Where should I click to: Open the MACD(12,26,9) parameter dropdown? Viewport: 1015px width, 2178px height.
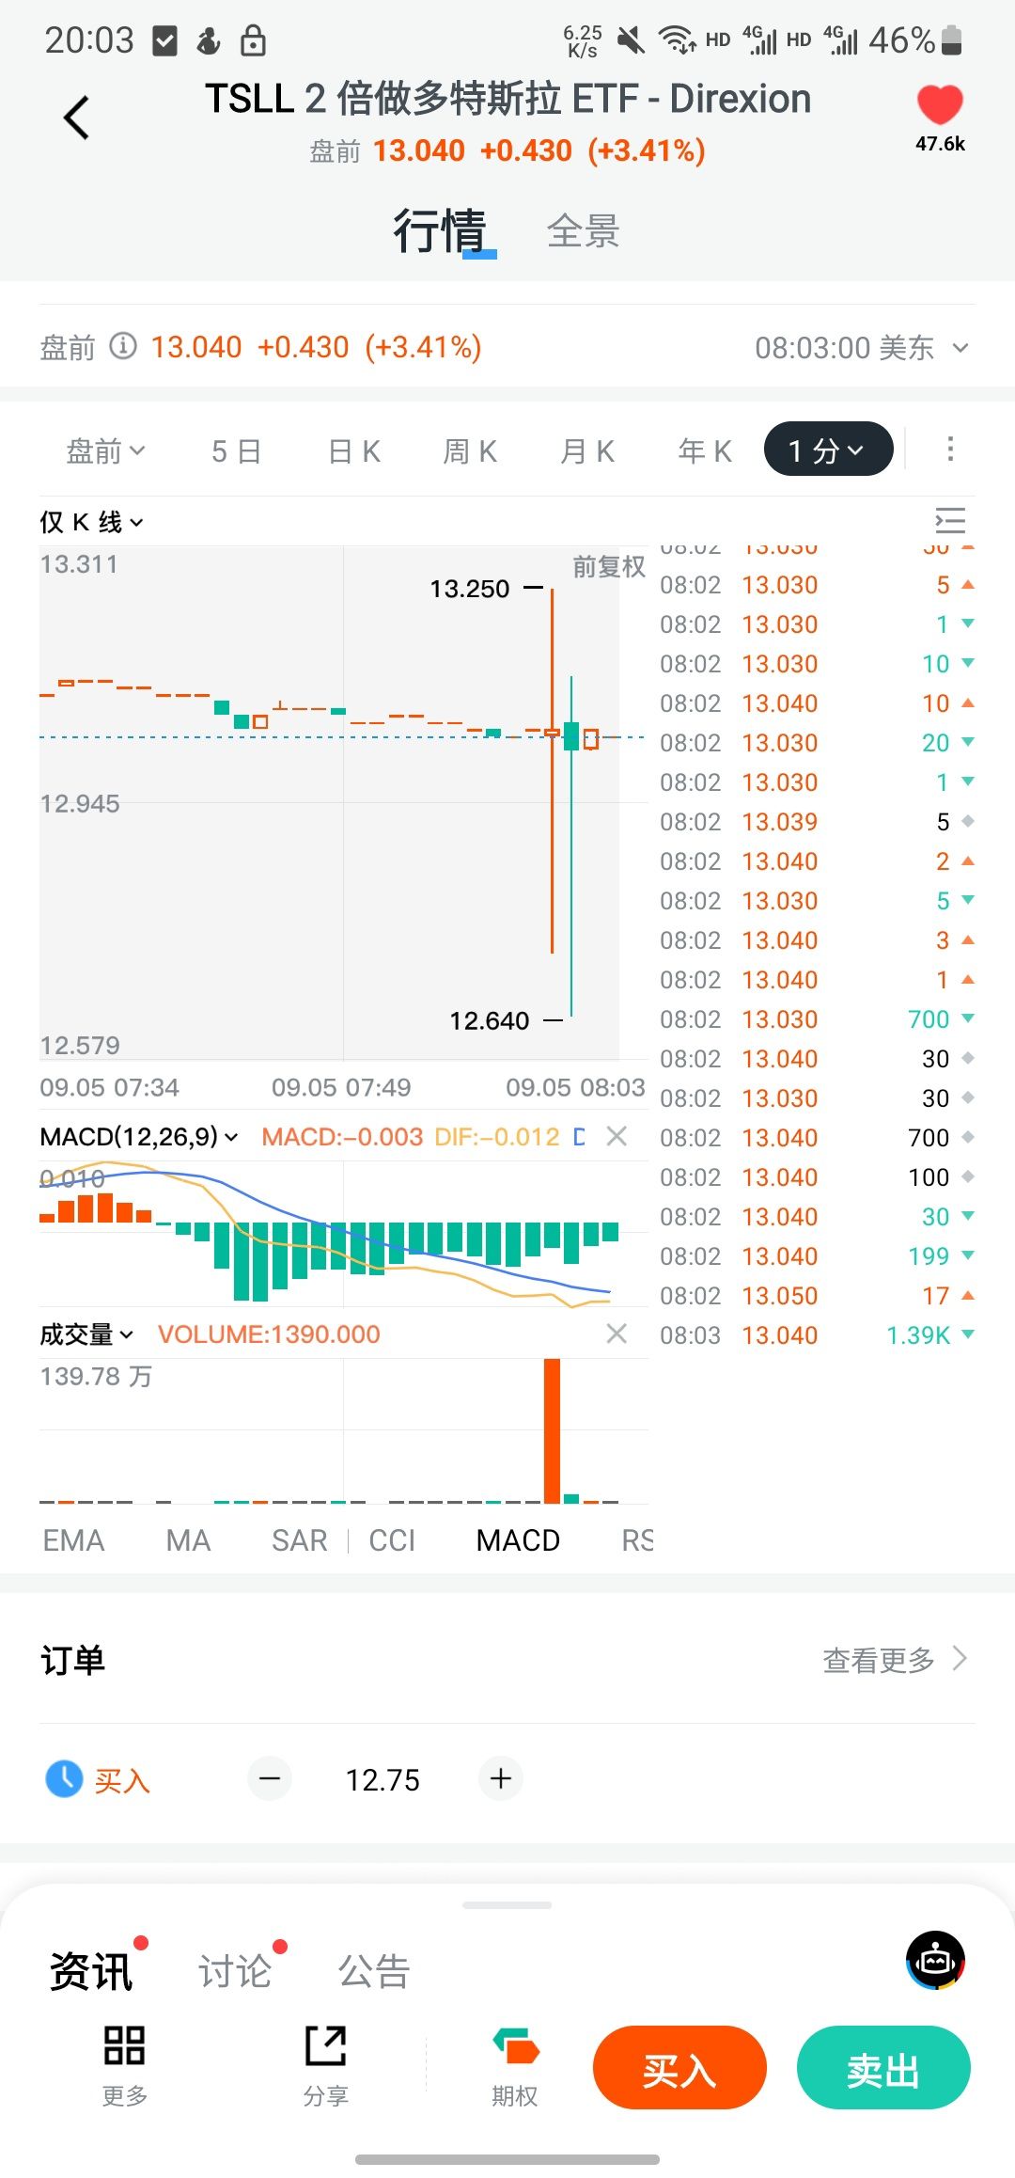(x=138, y=1137)
